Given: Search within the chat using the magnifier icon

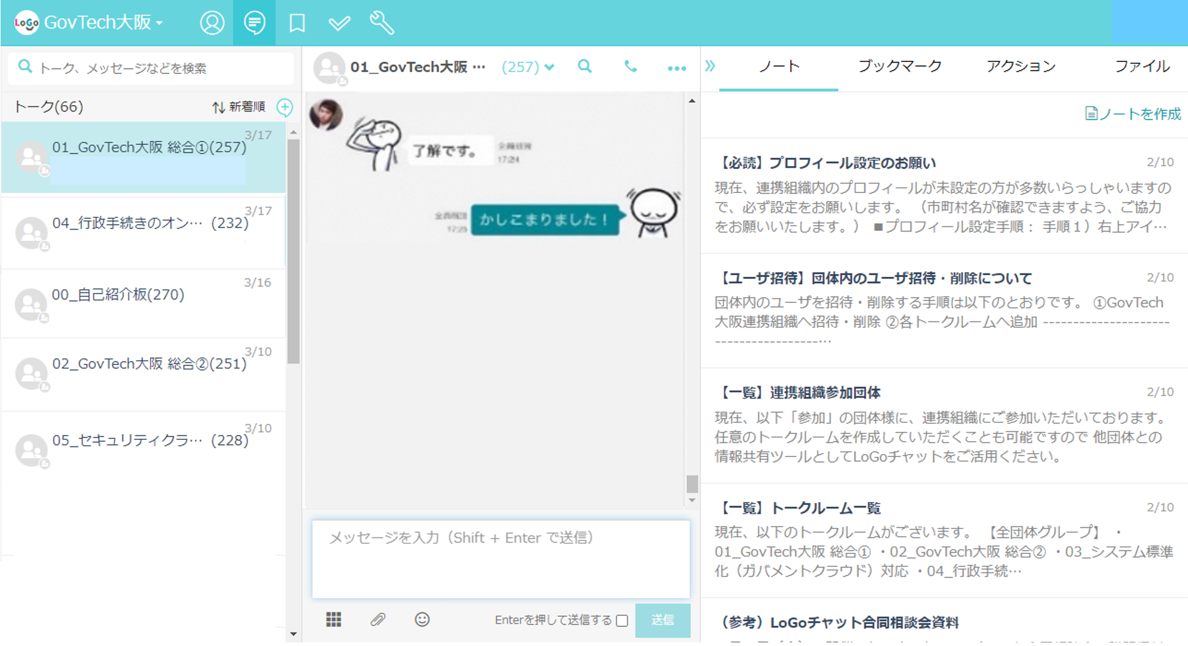Looking at the screenshot, I should (x=585, y=67).
